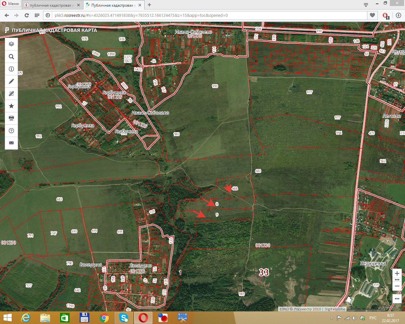Open help question mark in sidebar
Viewport: 405px width, 324px height.
click(x=11, y=131)
